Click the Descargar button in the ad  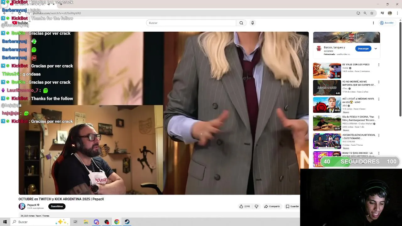point(363,49)
